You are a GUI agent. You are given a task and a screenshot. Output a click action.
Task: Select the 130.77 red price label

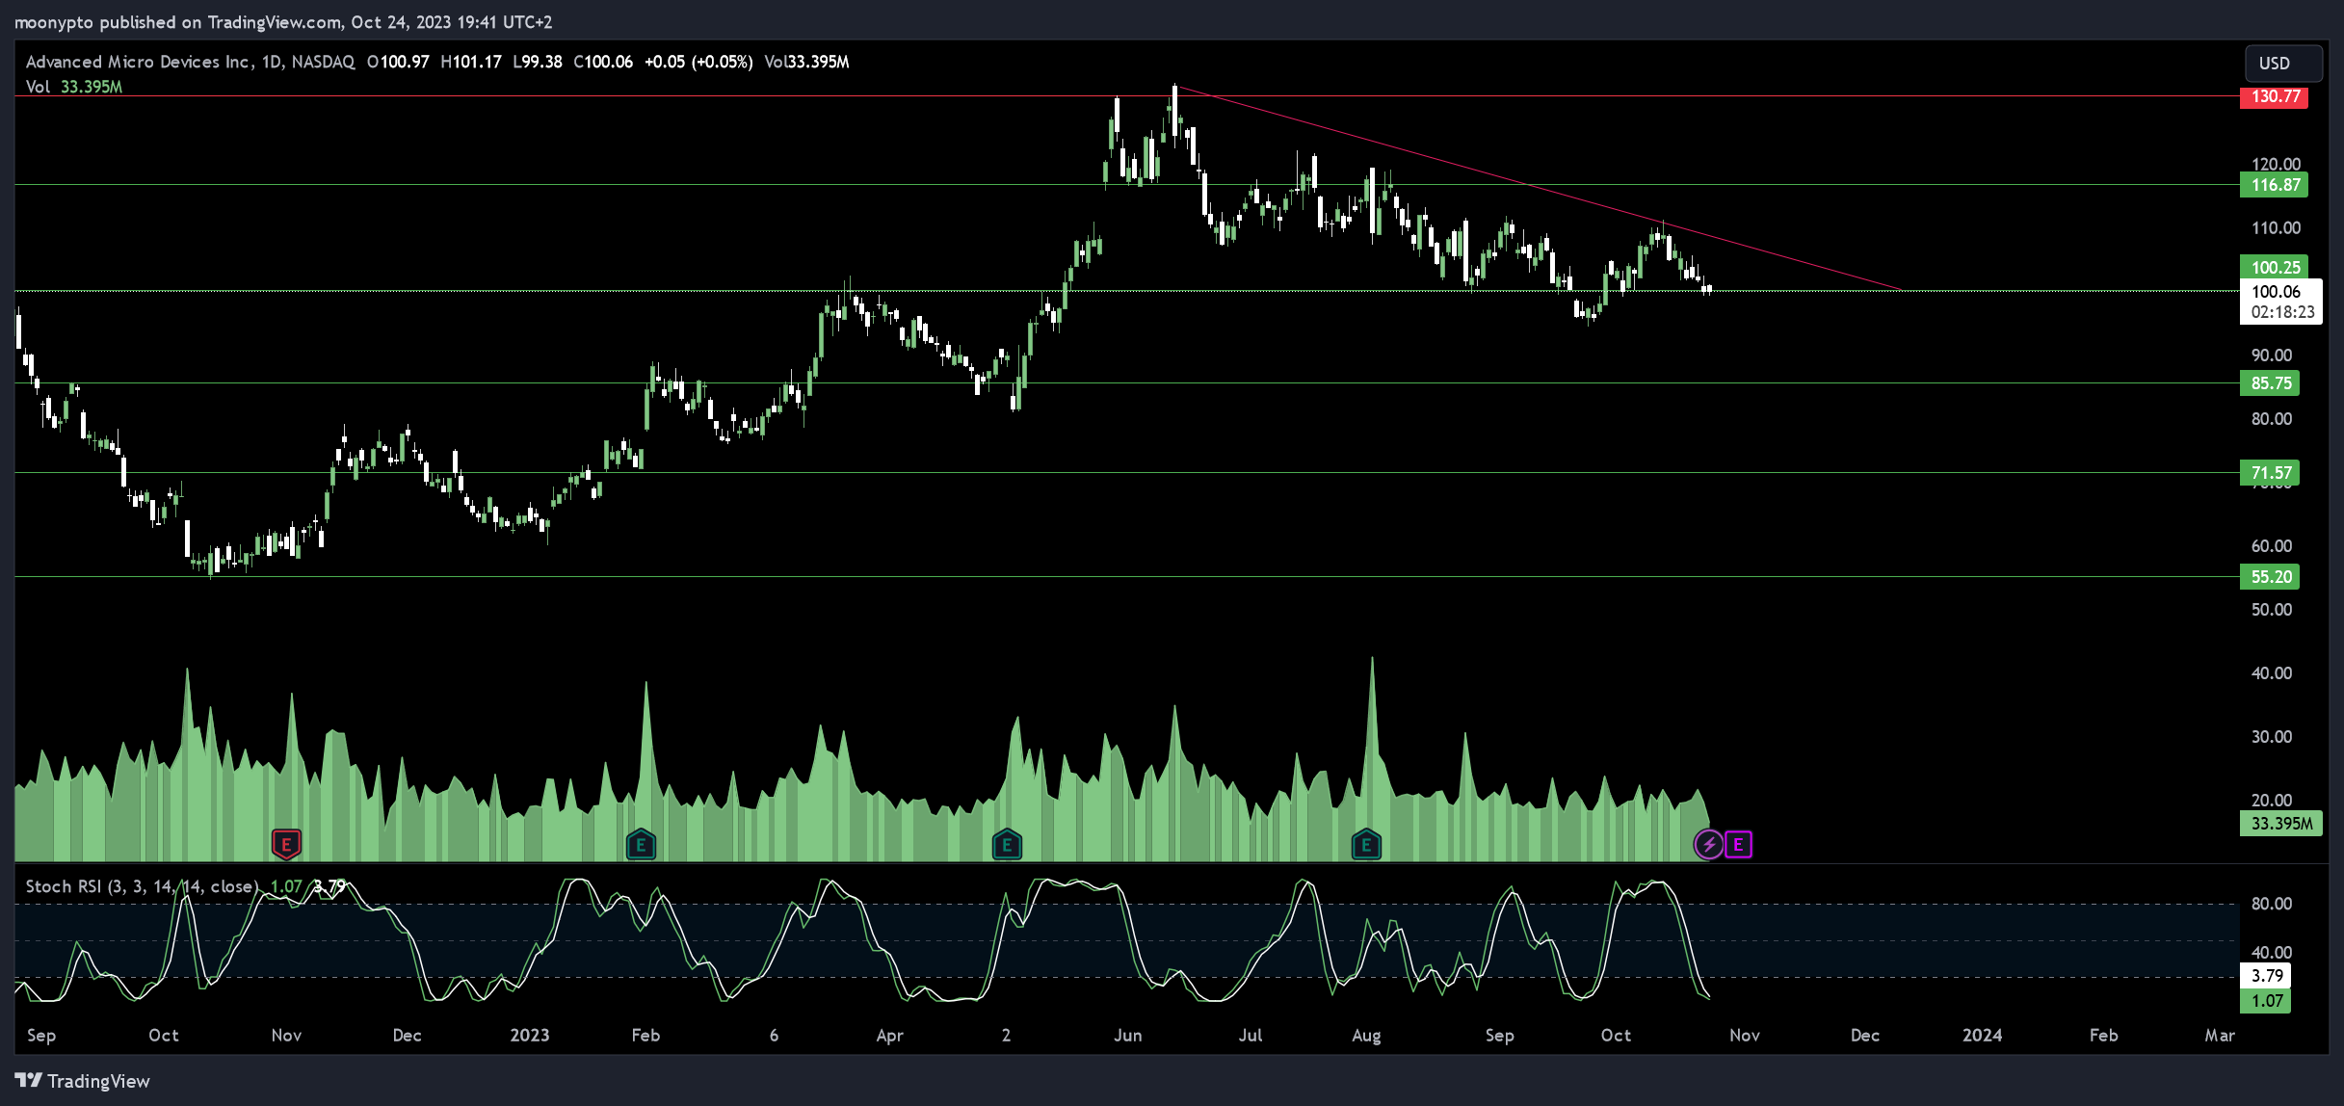2274,96
